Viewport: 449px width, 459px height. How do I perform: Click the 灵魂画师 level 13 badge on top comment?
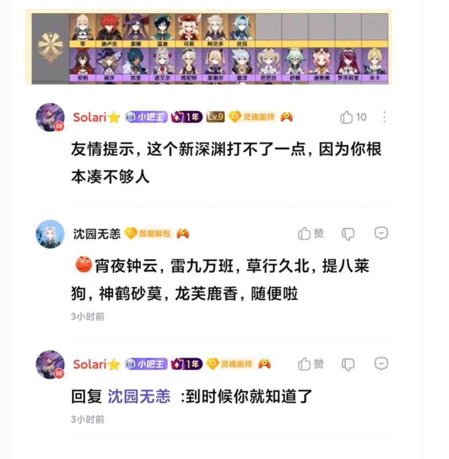[252, 117]
